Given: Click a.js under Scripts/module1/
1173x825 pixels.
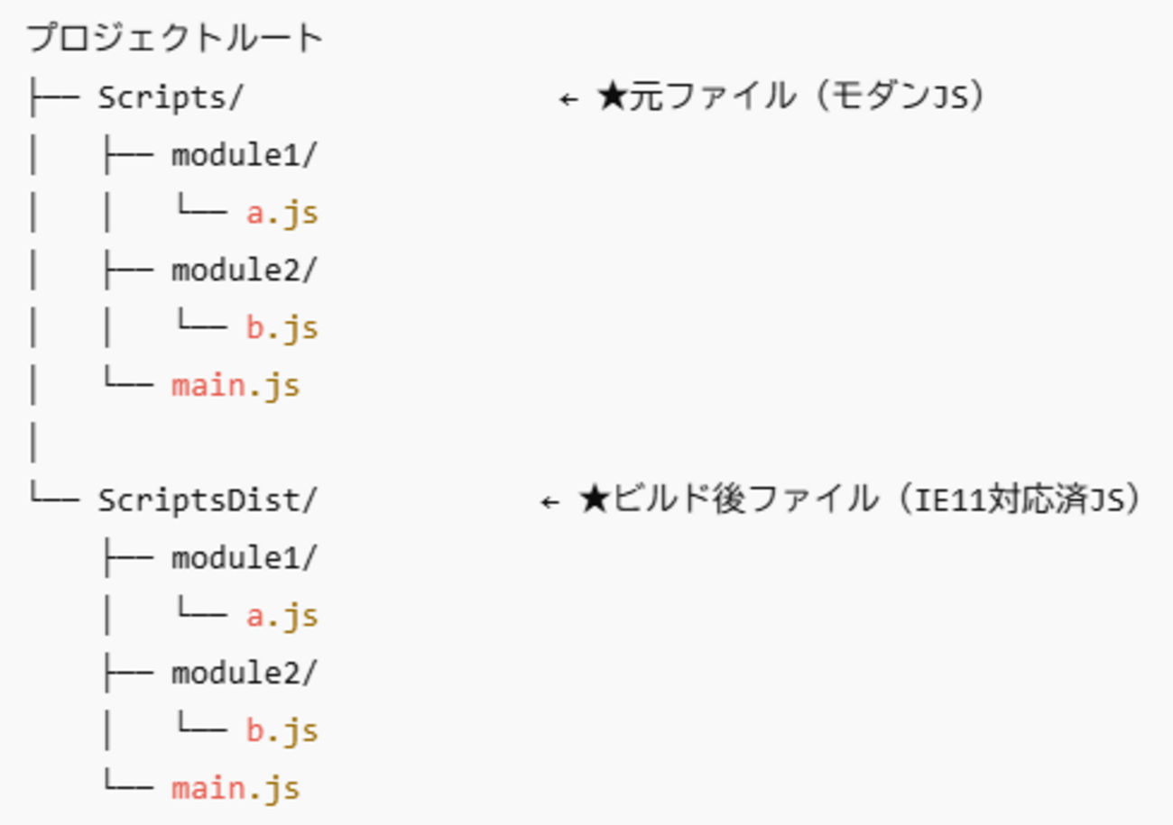Looking at the screenshot, I should (x=282, y=214).
